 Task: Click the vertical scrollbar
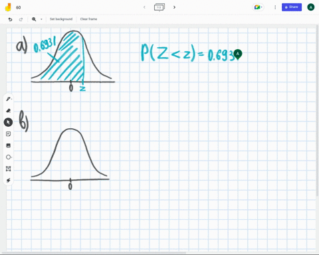pyautogui.click(x=318, y=111)
